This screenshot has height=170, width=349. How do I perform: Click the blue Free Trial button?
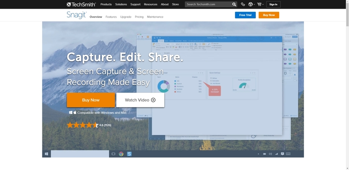coord(245,15)
